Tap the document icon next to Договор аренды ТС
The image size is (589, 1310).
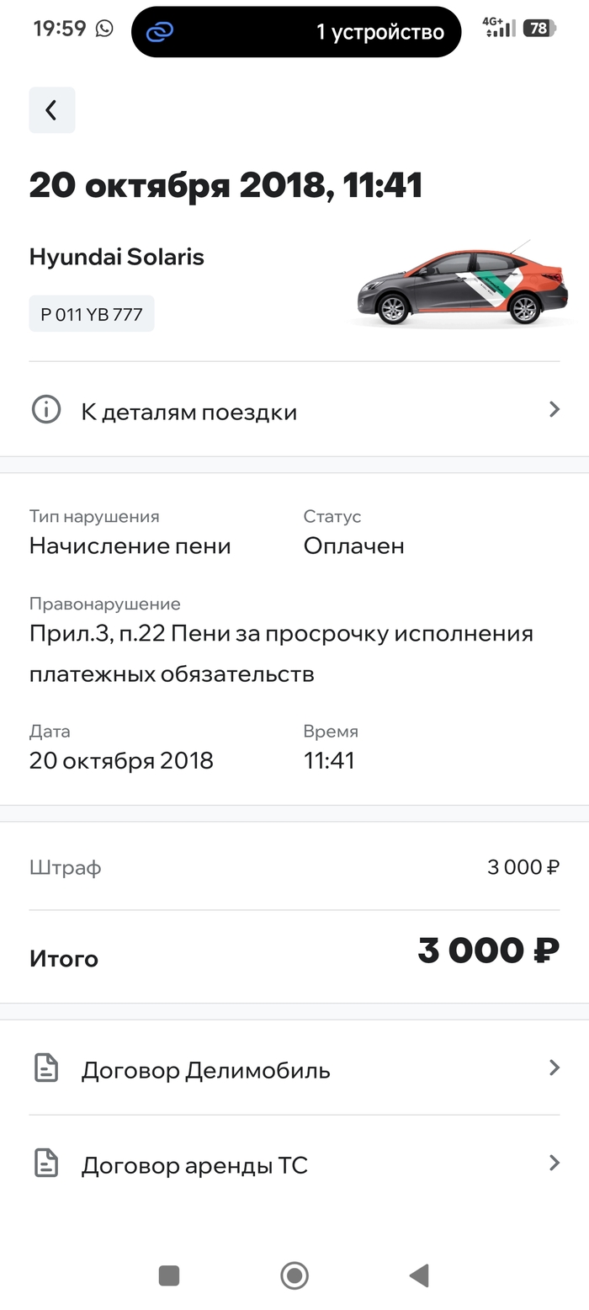pos(46,1164)
